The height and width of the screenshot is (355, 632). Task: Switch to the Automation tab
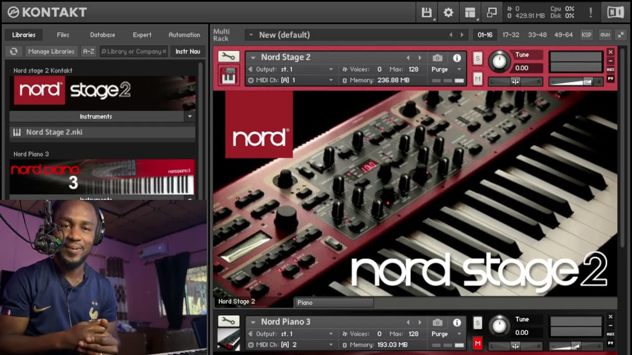pos(184,35)
